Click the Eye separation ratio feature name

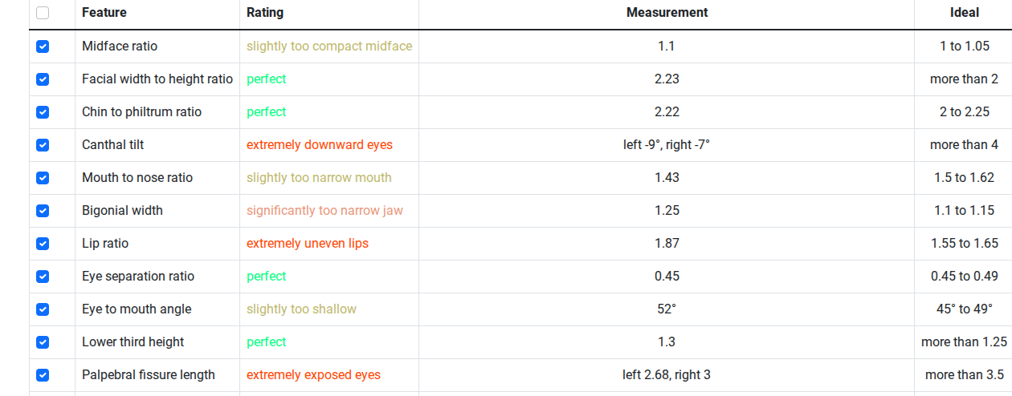[x=138, y=277]
